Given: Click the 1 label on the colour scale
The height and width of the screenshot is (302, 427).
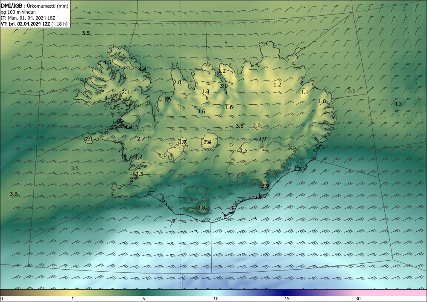Looking at the screenshot, I should pyautogui.click(x=73, y=299).
